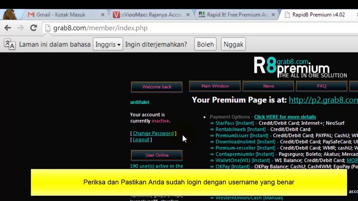This screenshot has height=201, width=358.
Task: Click the 'inactive' account status text
Action: point(160,121)
